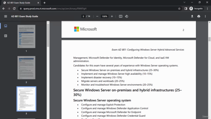Image resolution: width=211 pixels, height=119 pixels.
Task: Click 'Migrate servers and workloads (20–25%)' bullet
Action: [103, 81]
